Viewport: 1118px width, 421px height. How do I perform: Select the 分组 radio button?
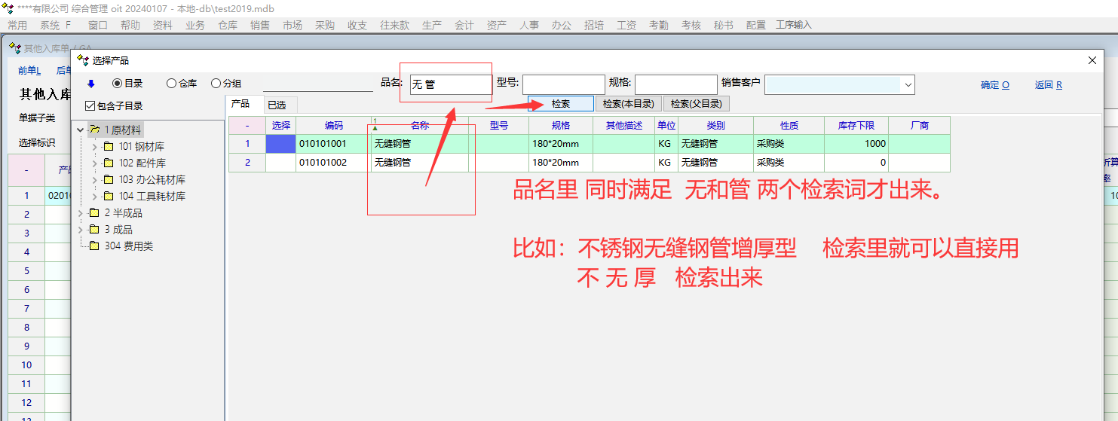coord(216,84)
